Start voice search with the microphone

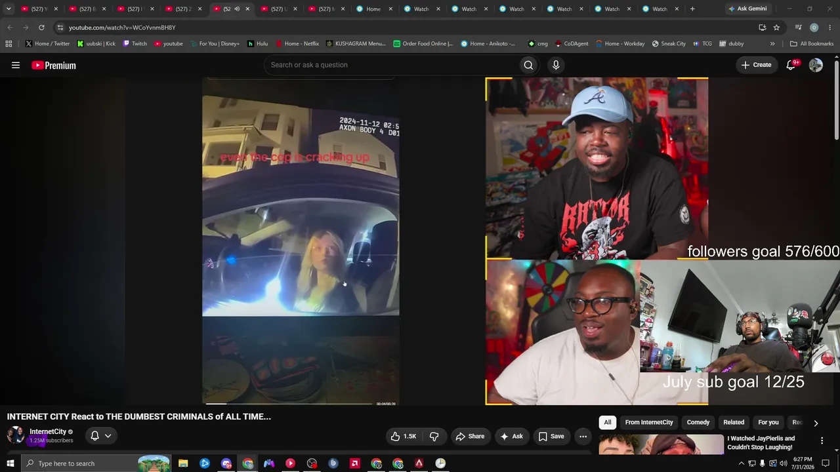click(x=556, y=65)
